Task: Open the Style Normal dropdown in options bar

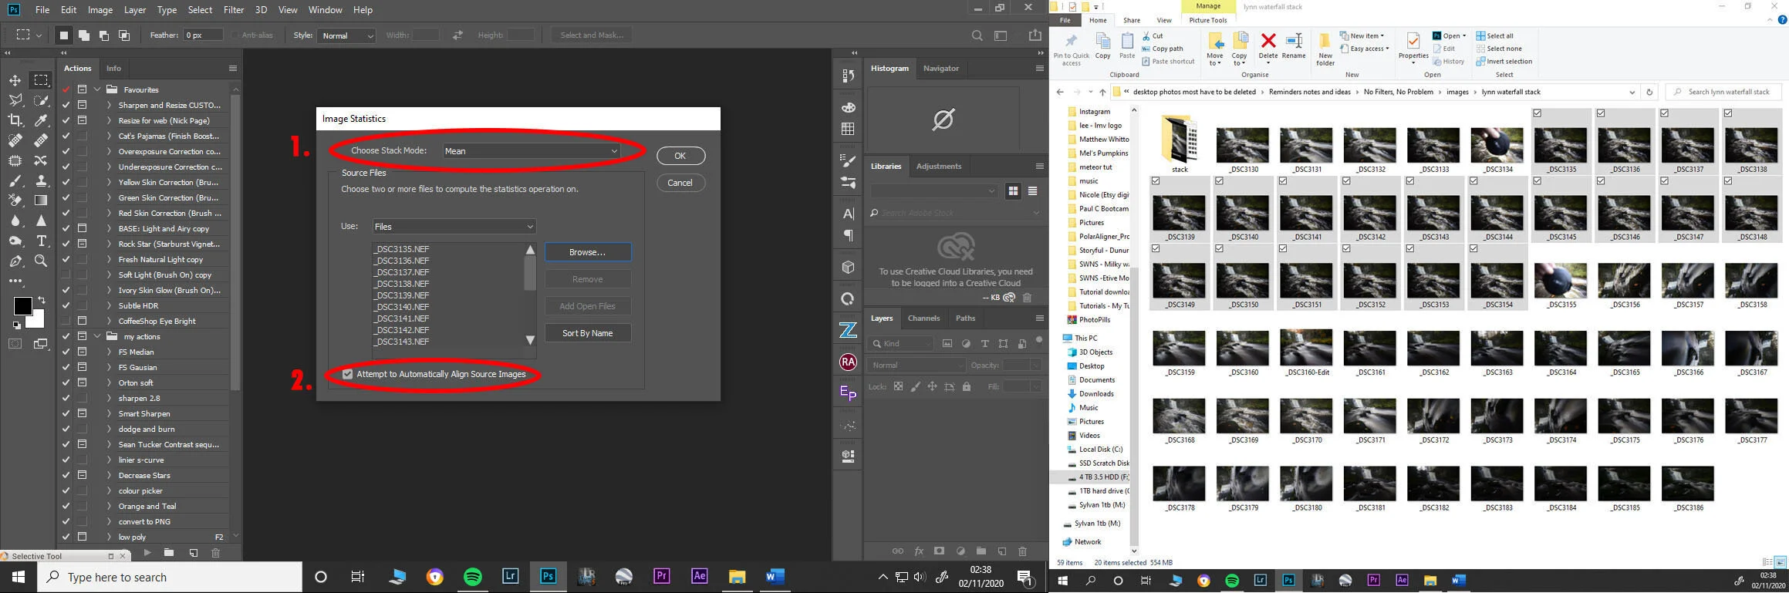Action: coord(346,35)
